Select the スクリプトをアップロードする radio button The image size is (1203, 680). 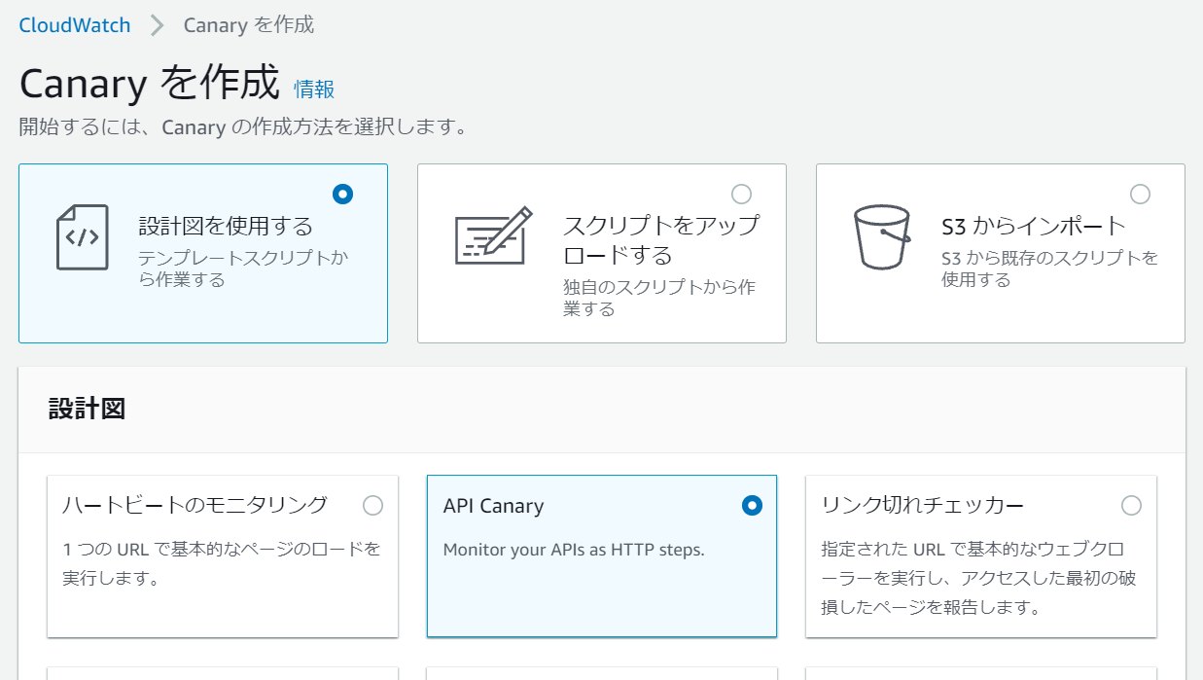coord(741,194)
